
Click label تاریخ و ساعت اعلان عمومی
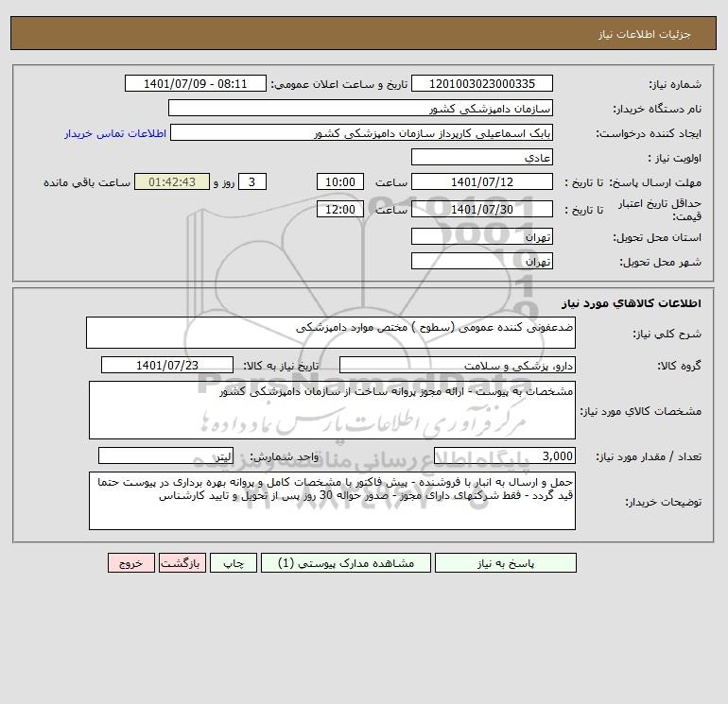(x=338, y=84)
